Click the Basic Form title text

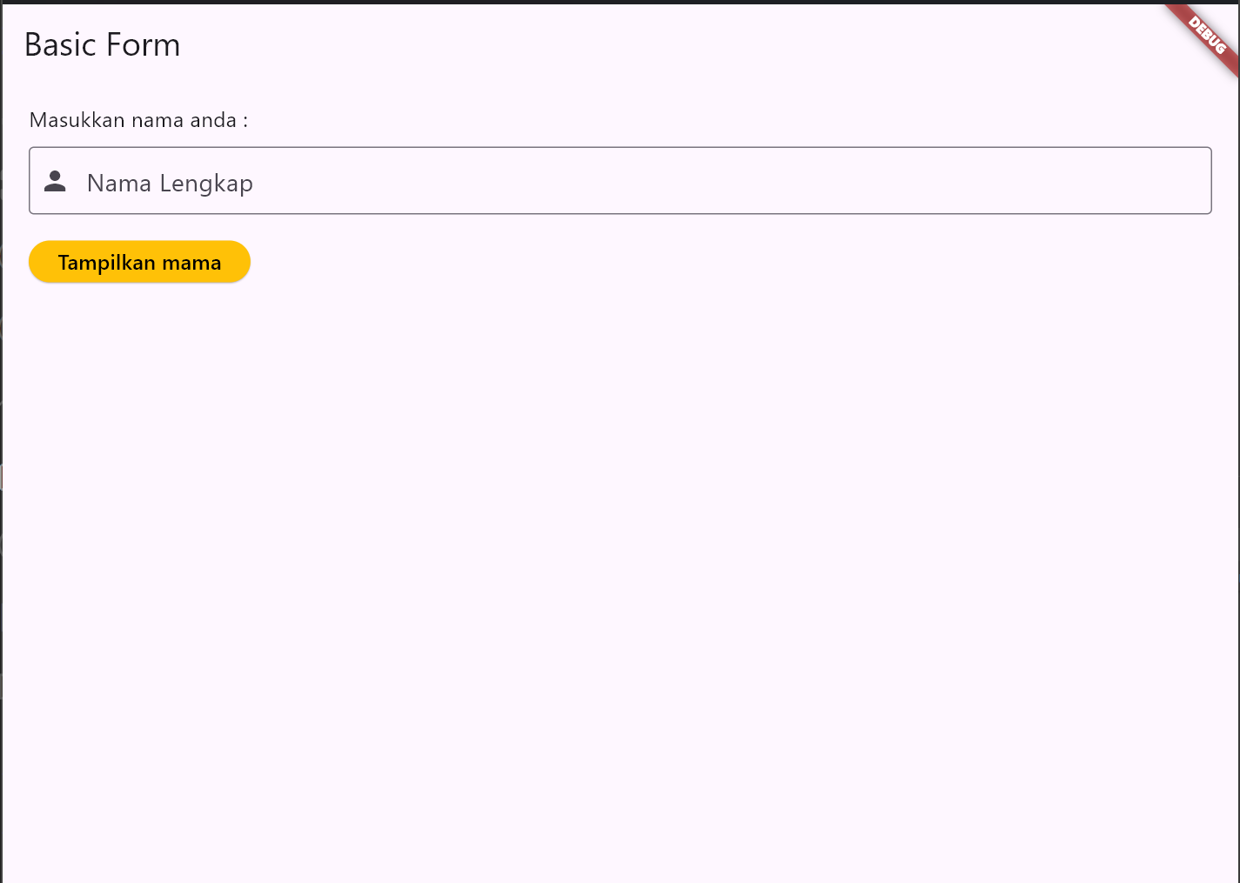pyautogui.click(x=102, y=45)
